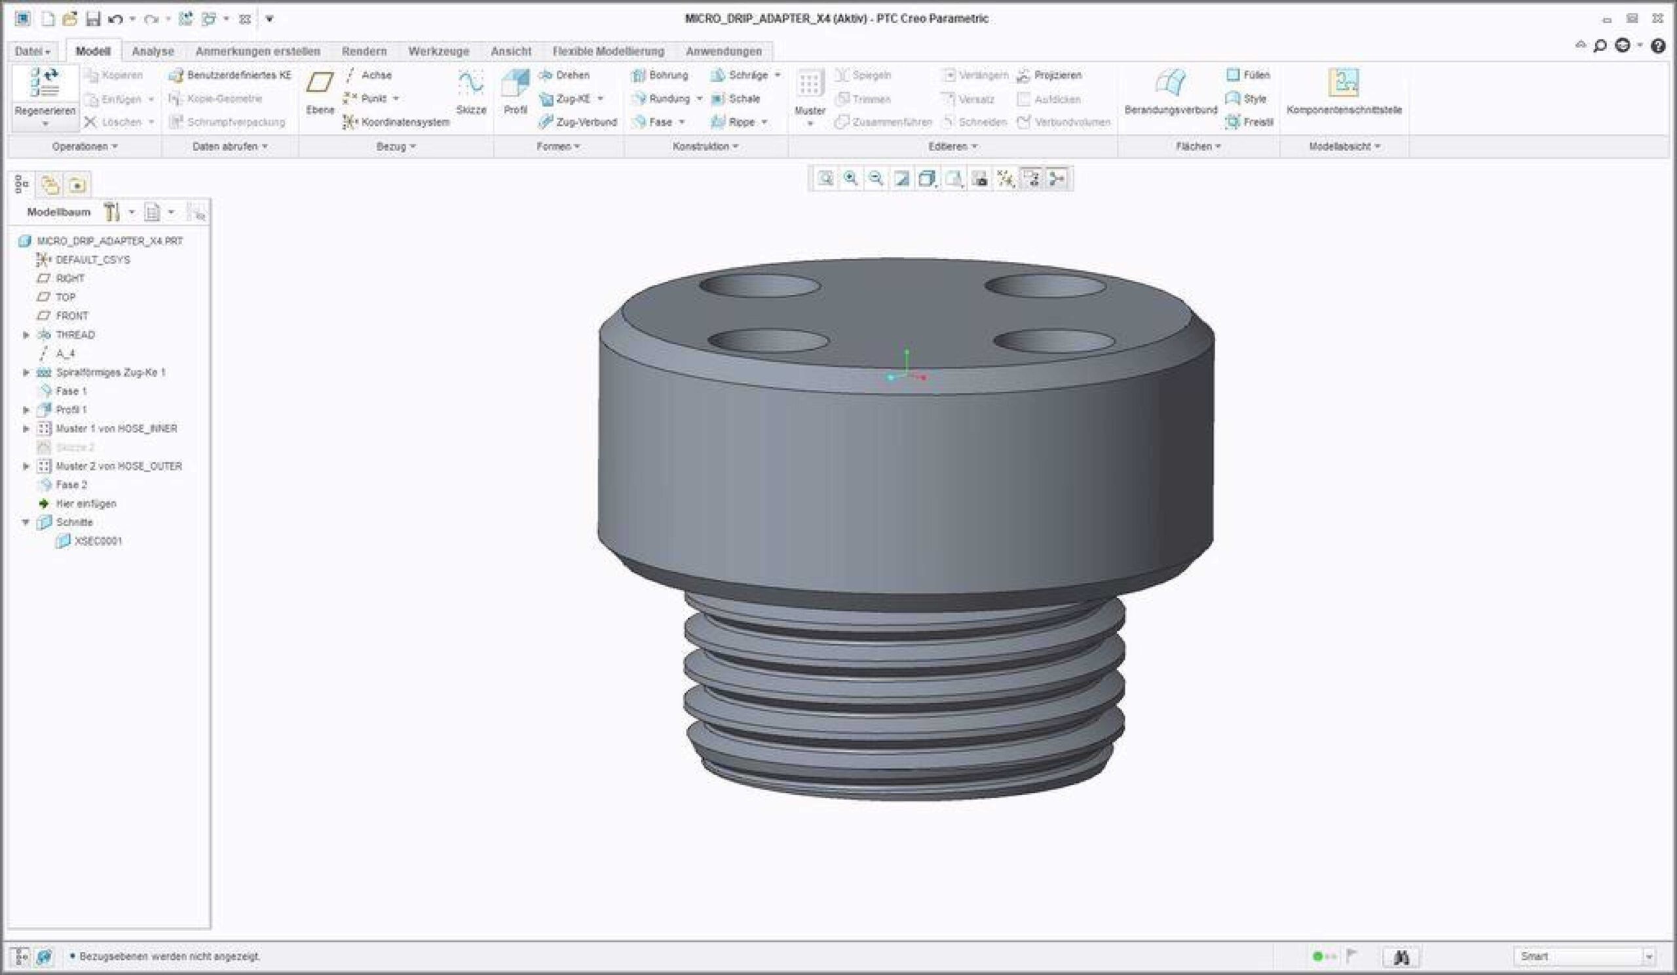
Task: Open model tree settings tool icon
Action: pyautogui.click(x=112, y=212)
